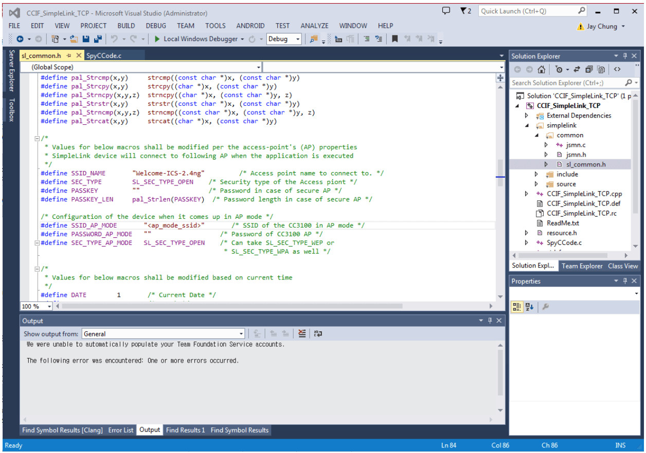Screen dimensions: 646x453
Task: Click the Home icon in Solution Explorer
Action: pyautogui.click(x=542, y=69)
